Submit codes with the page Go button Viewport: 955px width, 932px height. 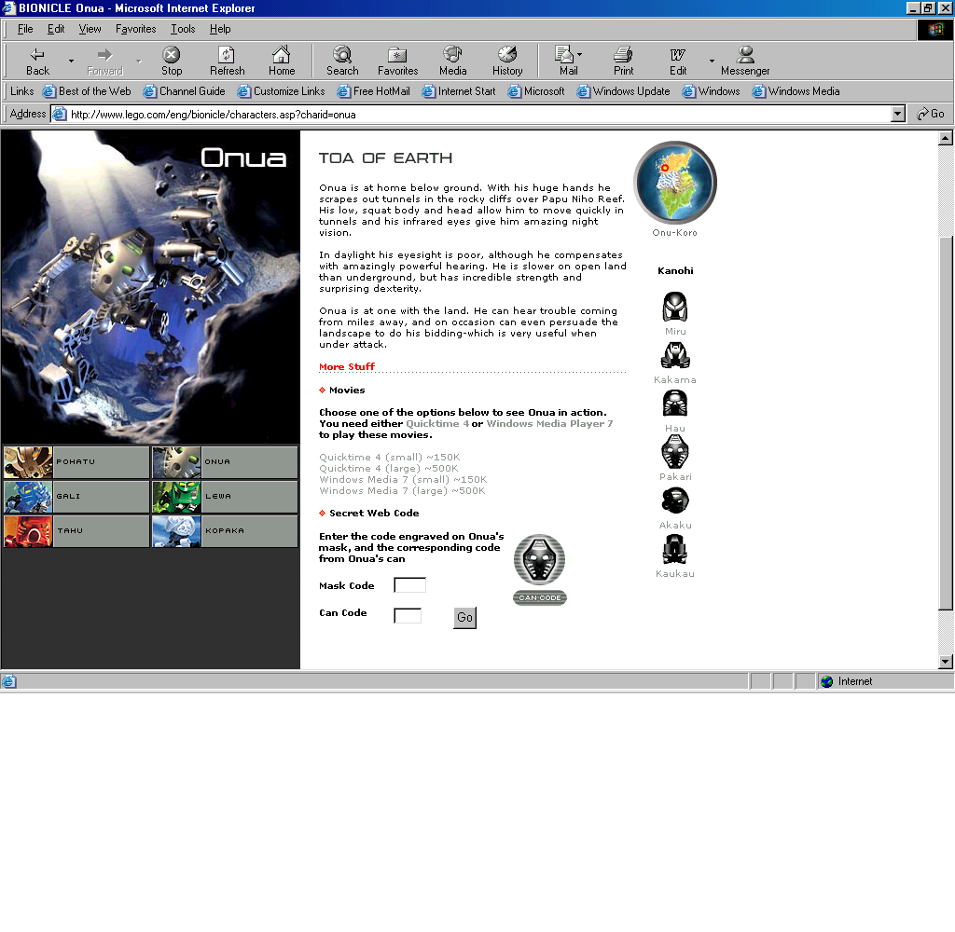[x=464, y=618]
